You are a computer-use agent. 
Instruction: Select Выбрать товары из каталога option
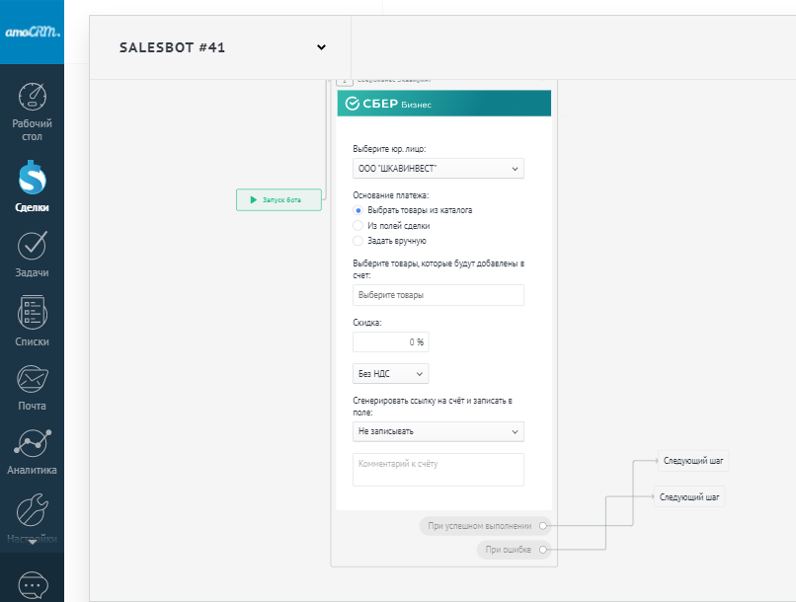[358, 210]
